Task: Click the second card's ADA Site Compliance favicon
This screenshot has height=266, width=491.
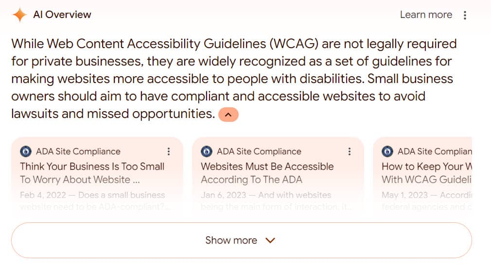Action: (x=207, y=151)
